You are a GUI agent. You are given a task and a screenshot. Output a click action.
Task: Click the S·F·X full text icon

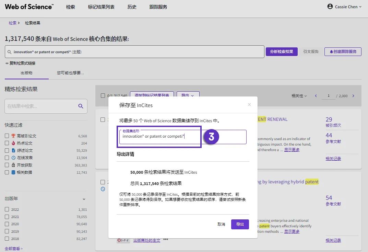coord(123,240)
